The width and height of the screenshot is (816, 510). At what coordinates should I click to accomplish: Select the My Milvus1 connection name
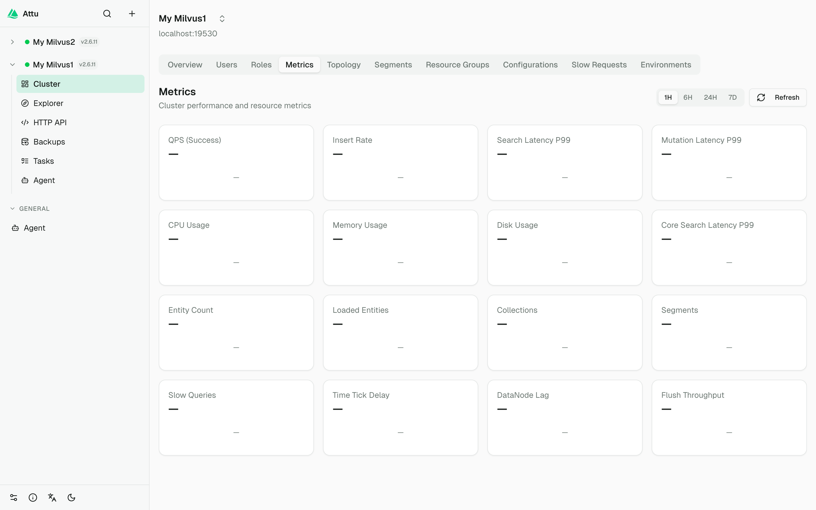point(53,64)
